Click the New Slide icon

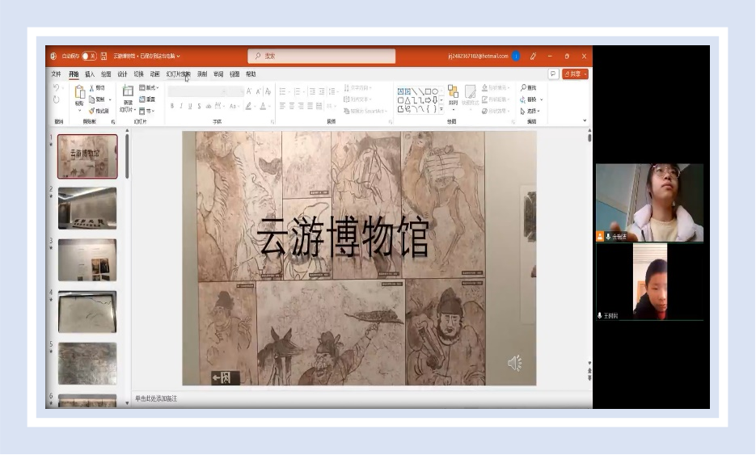(128, 91)
